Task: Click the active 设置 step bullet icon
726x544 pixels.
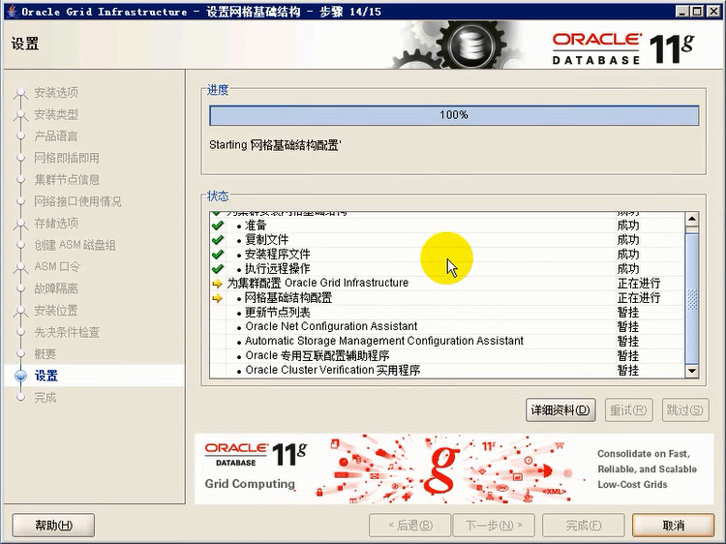Action: [x=20, y=376]
